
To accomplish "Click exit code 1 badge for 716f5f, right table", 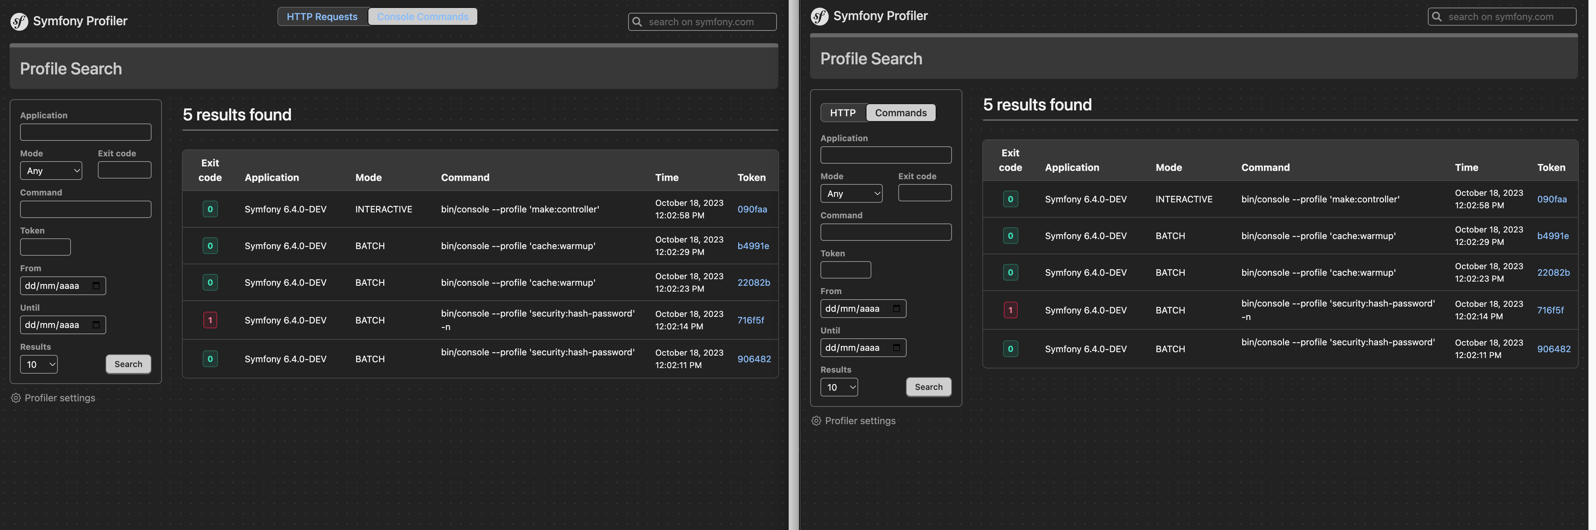I will (x=1010, y=310).
